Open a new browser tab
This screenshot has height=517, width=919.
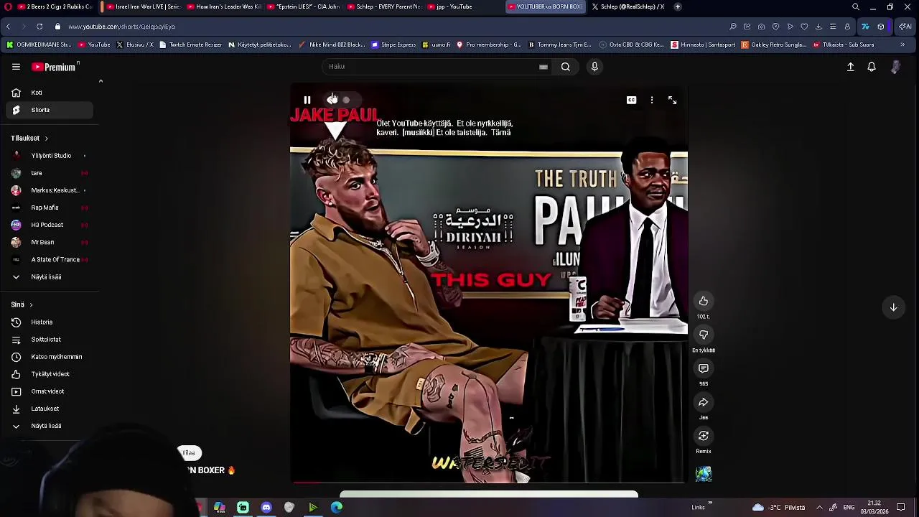click(678, 6)
